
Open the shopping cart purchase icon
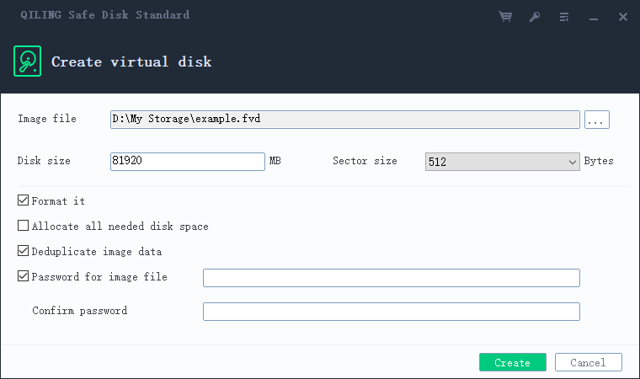point(505,17)
